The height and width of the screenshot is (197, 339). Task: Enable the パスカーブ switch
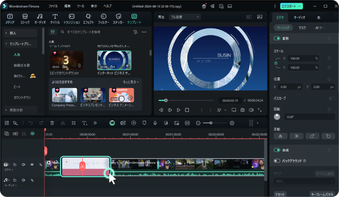click(x=331, y=98)
